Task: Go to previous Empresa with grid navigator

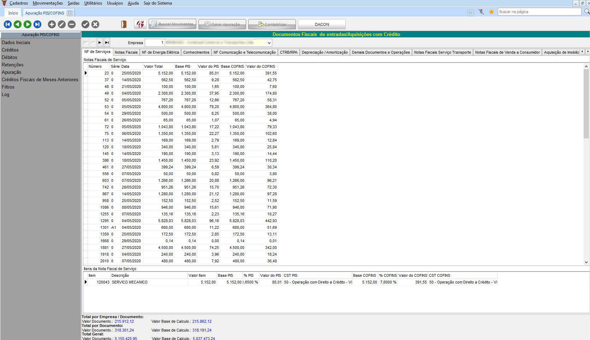Action: [x=93, y=43]
